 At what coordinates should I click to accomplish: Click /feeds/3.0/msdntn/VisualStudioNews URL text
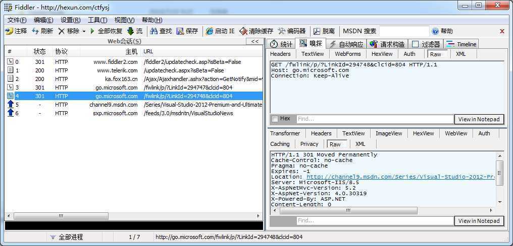coord(188,113)
